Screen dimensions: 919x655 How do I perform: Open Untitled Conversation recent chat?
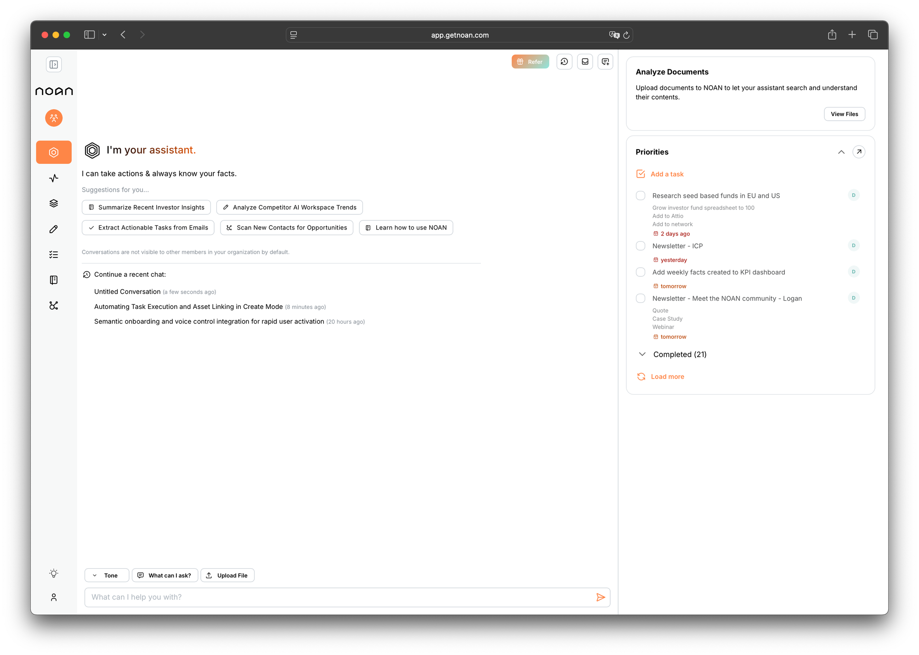pyautogui.click(x=127, y=292)
